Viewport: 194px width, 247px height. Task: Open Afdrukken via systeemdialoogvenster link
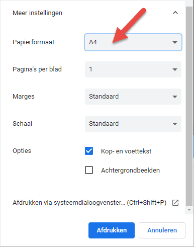tap(89, 203)
